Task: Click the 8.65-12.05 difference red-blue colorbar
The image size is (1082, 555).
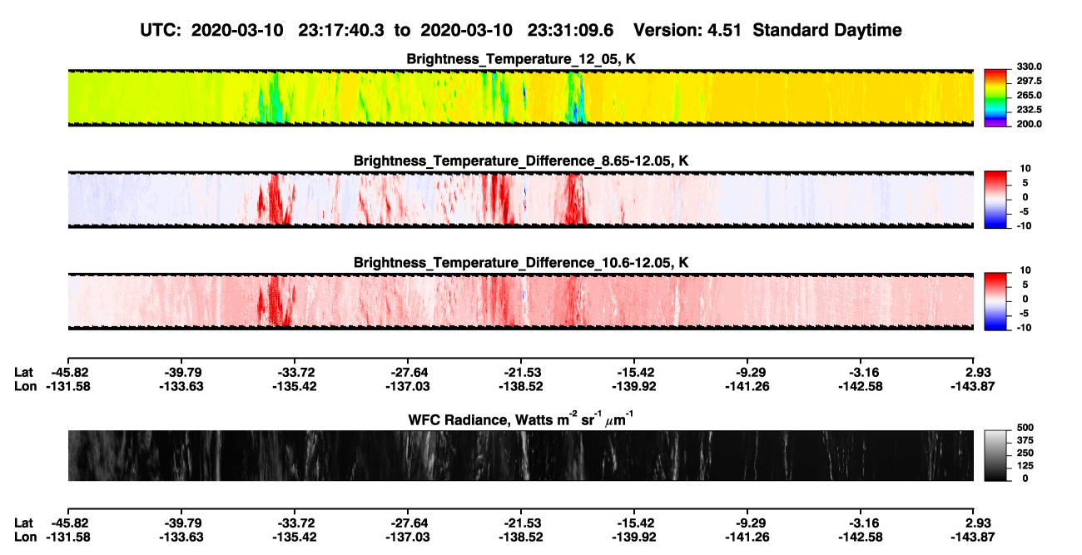Action: [x=996, y=199]
